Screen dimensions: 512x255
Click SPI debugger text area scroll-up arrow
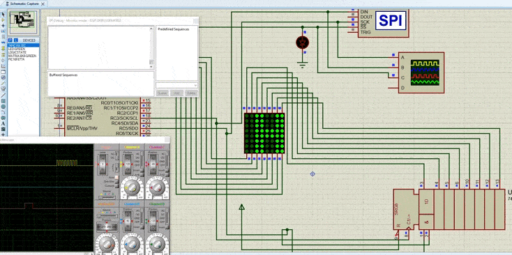pos(151,29)
